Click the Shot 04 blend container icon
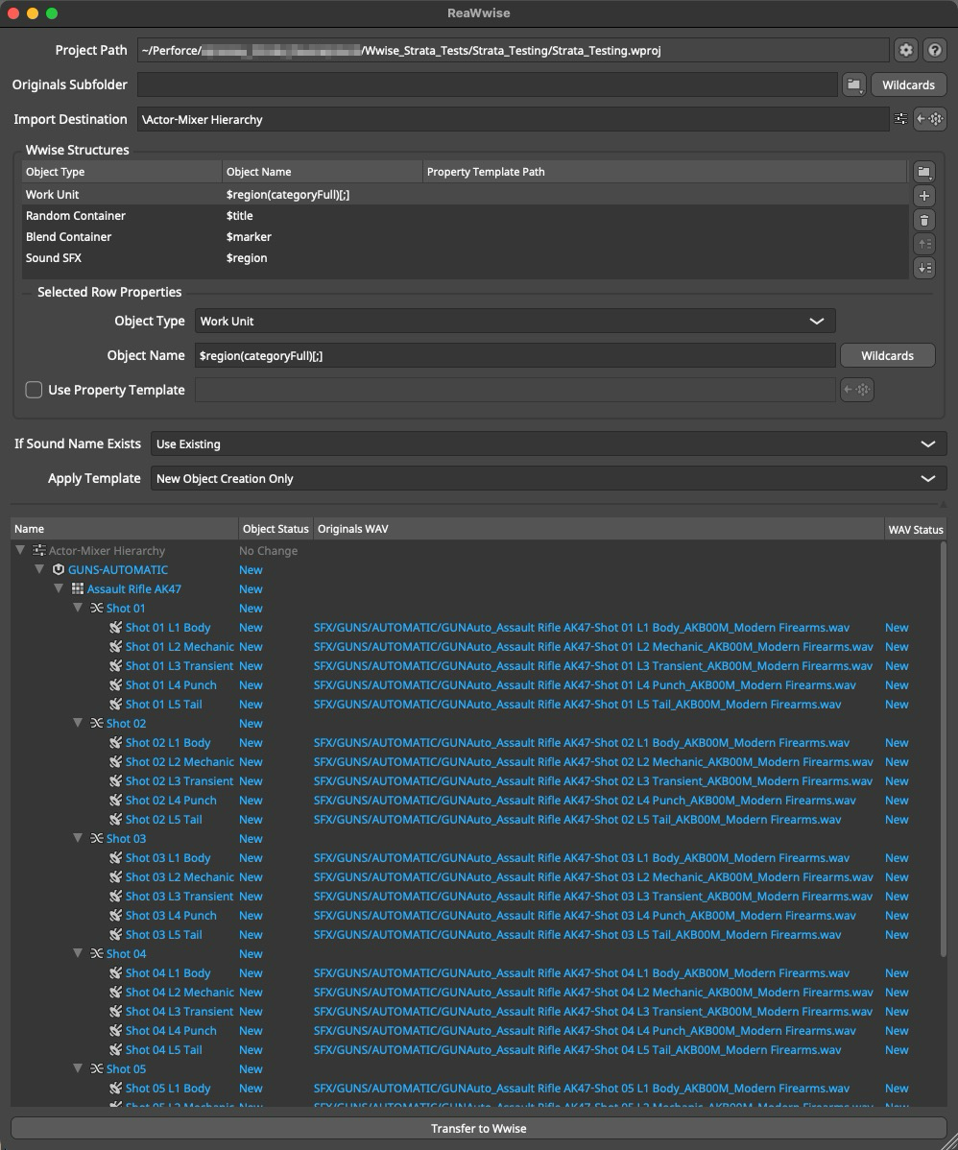Viewport: 958px width, 1150px height. pyautogui.click(x=97, y=953)
